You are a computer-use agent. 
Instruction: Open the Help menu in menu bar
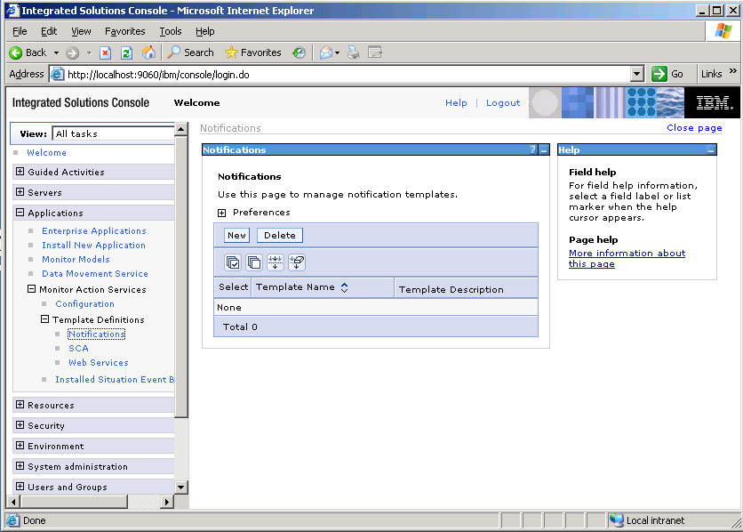(x=205, y=31)
